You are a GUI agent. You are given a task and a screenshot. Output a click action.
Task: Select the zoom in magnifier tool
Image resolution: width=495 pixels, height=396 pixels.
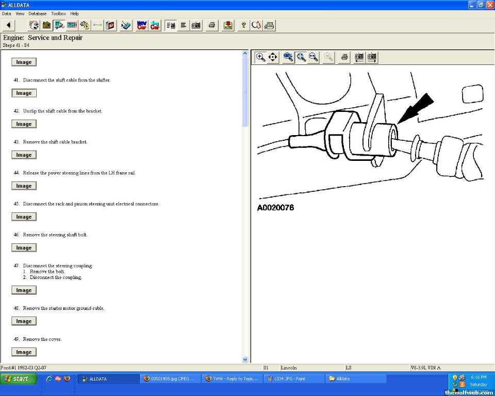point(260,57)
